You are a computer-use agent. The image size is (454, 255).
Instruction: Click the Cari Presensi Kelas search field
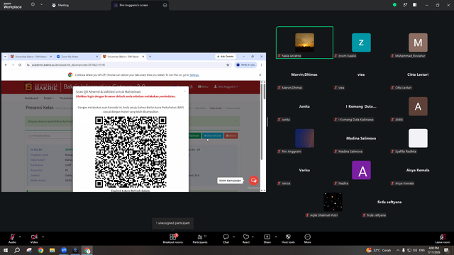click(49, 135)
